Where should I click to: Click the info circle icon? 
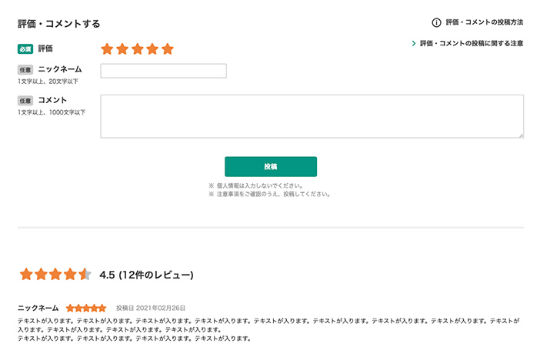[x=436, y=23]
